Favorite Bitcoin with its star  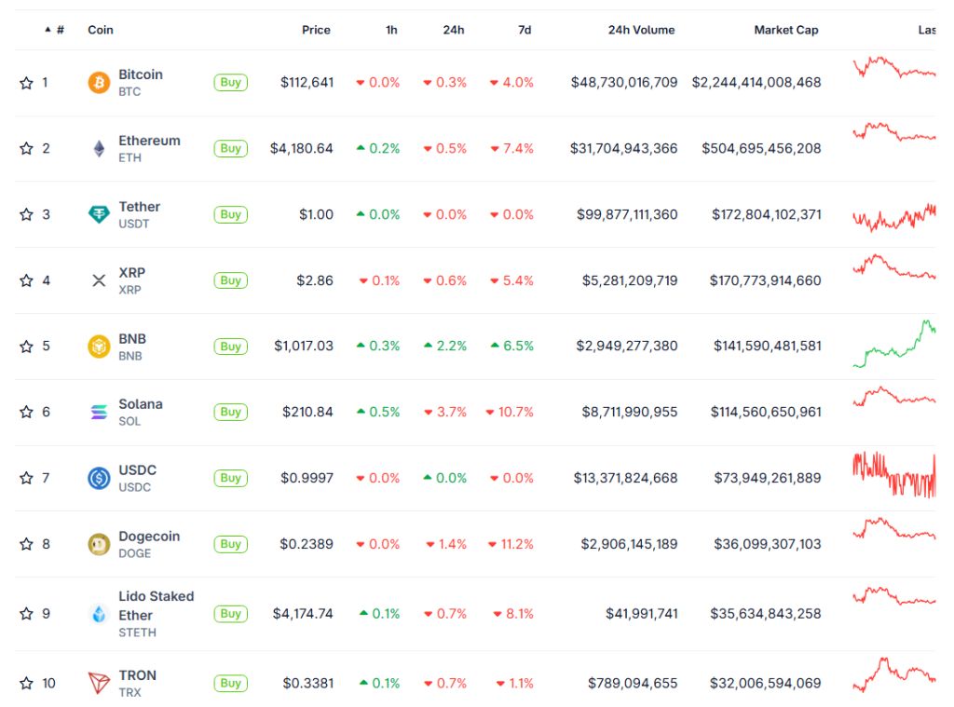[x=26, y=83]
